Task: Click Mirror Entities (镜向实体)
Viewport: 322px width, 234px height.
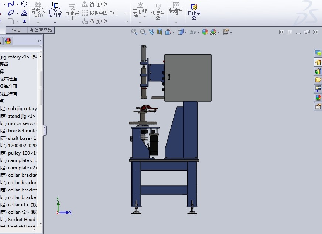Action: pyautogui.click(x=95, y=4)
